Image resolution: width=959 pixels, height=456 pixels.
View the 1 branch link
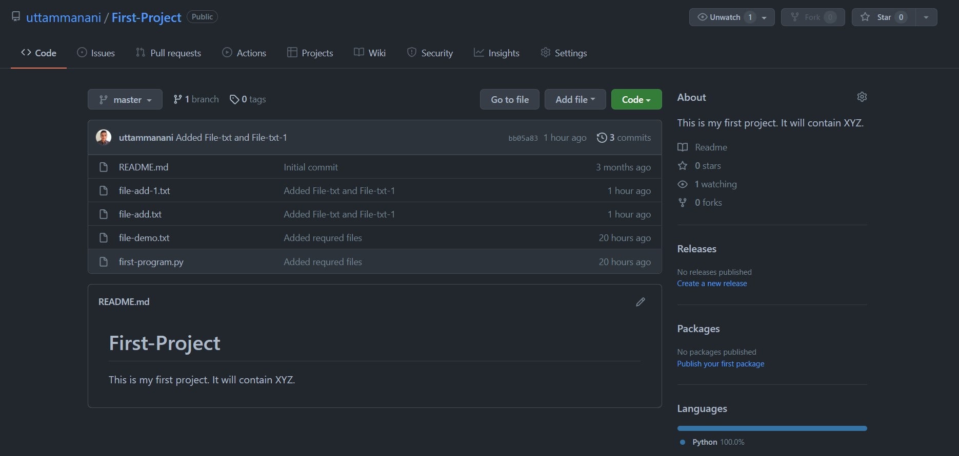click(196, 99)
